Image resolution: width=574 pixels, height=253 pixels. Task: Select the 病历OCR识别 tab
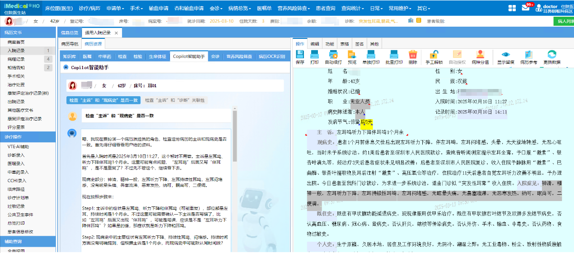click(x=272, y=56)
